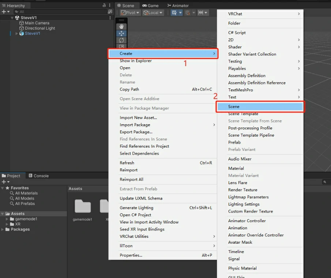Select the Hand tool in Scene toolbar
This screenshot has width=331, height=278.
coord(121,27)
